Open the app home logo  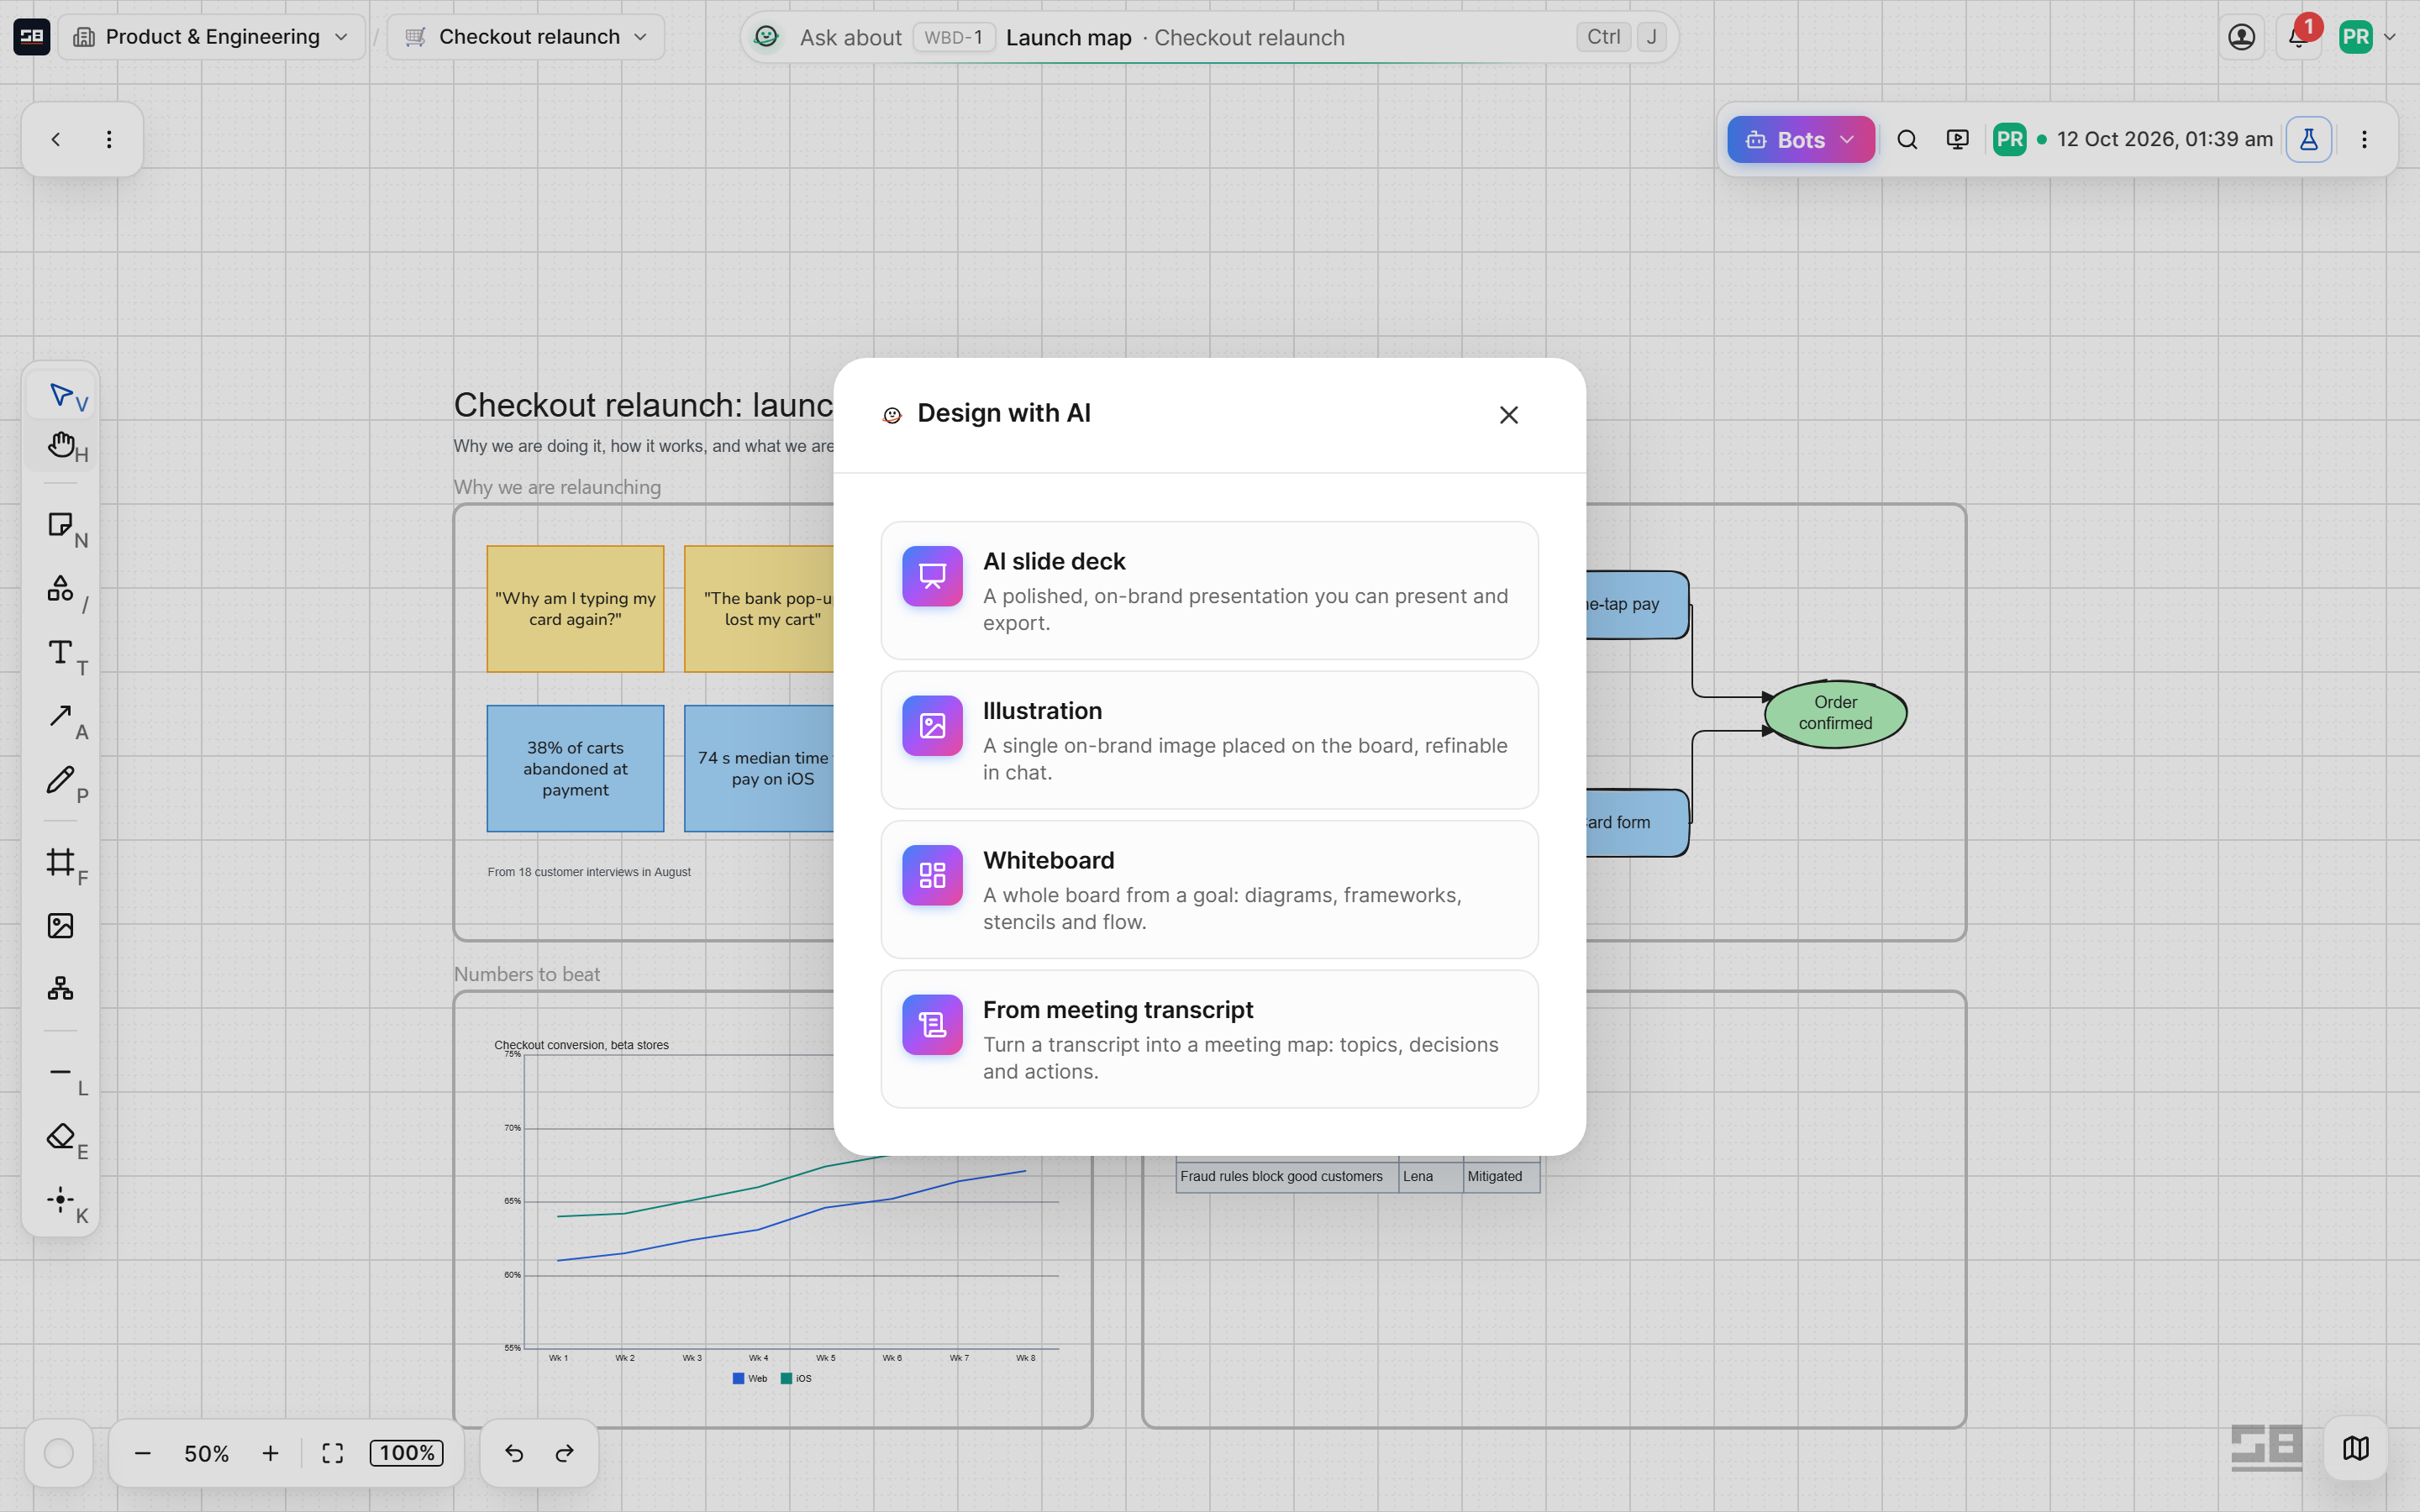pyautogui.click(x=32, y=37)
